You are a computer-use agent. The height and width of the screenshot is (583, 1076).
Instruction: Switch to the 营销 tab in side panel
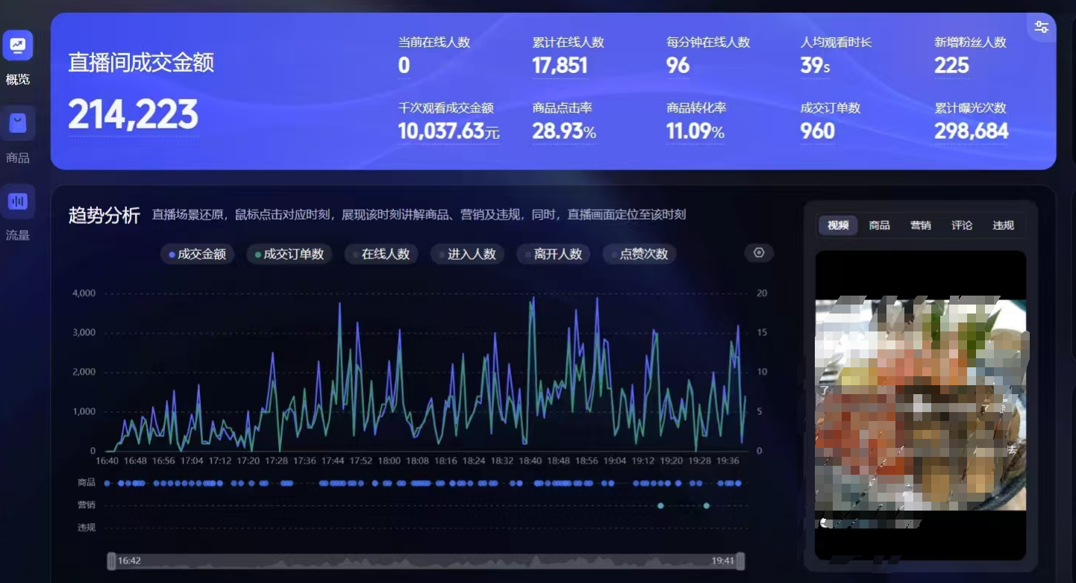click(920, 225)
